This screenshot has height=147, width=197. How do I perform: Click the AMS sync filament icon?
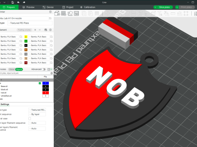[x=46, y=30]
